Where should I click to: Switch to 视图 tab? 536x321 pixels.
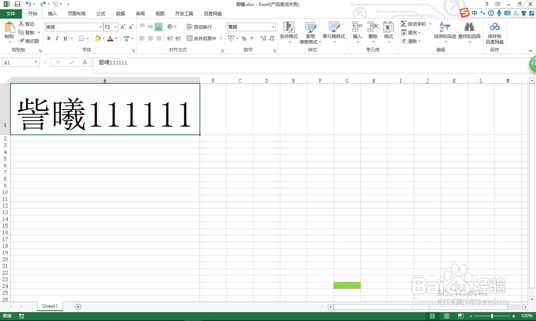coord(160,14)
